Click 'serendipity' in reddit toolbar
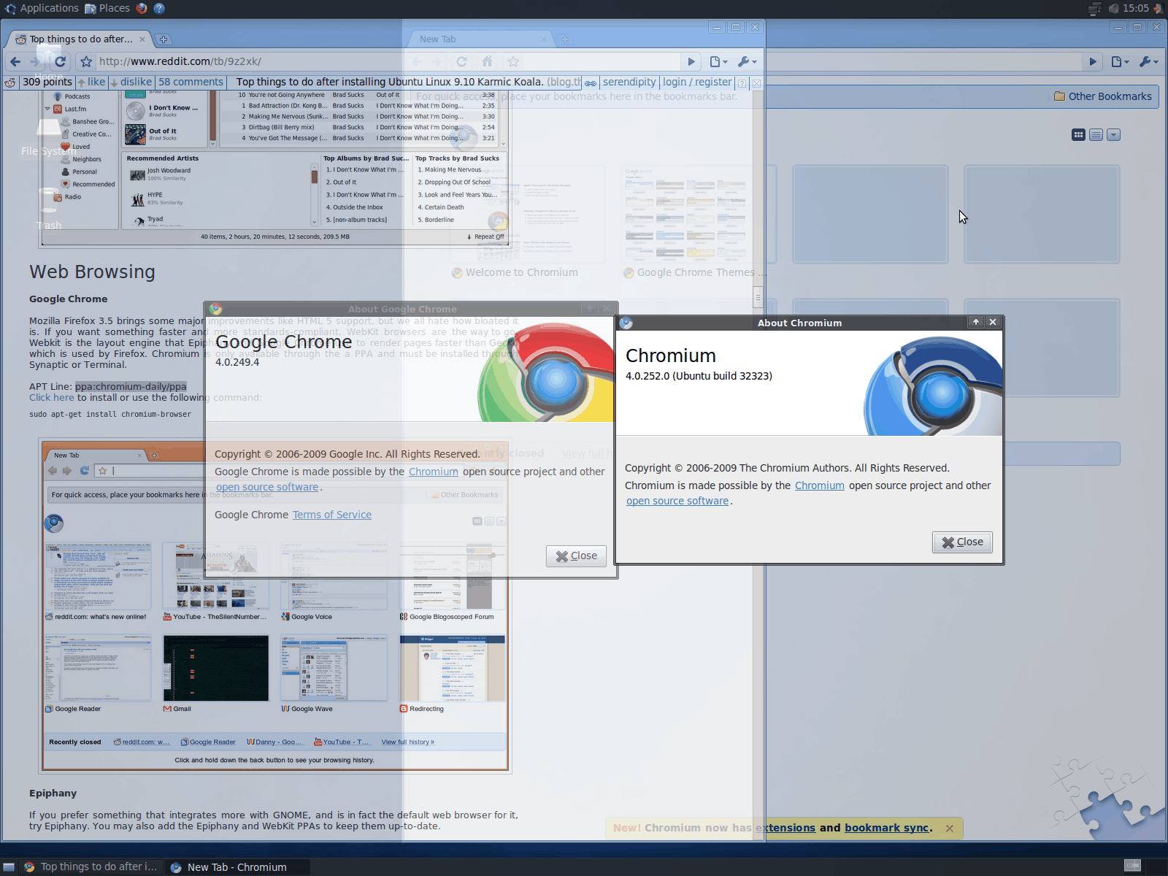1168x876 pixels. point(629,82)
